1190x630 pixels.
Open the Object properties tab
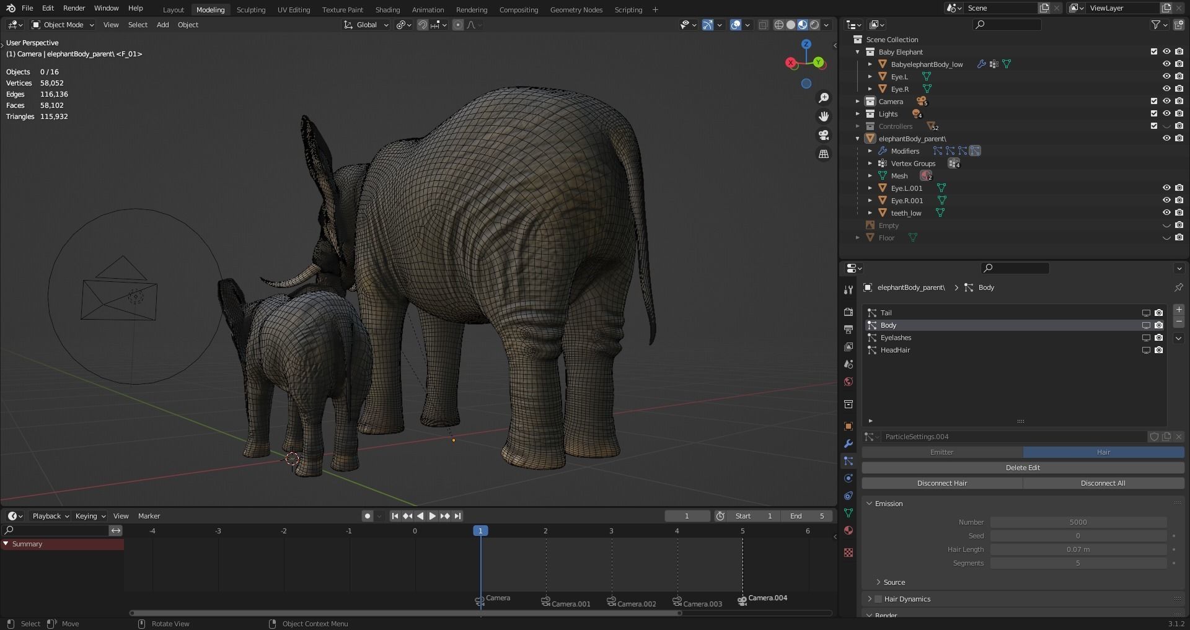click(848, 426)
